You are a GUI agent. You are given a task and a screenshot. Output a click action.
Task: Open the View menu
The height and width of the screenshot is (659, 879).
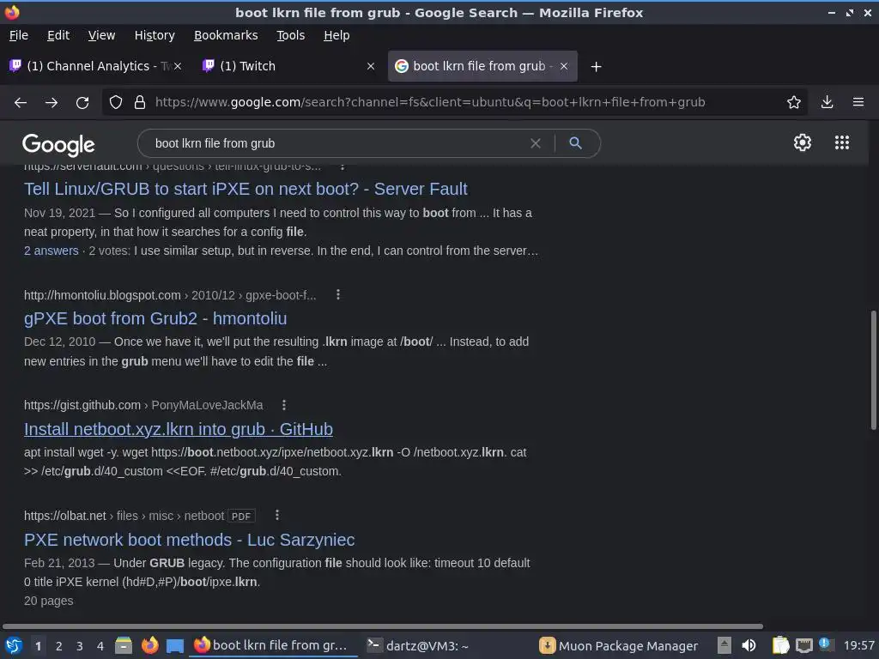101,35
